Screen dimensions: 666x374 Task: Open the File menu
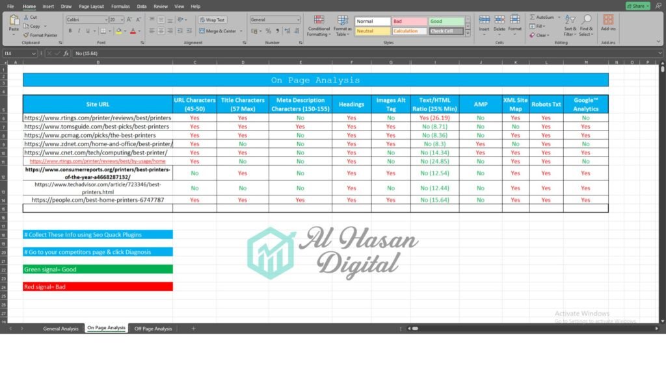click(10, 6)
